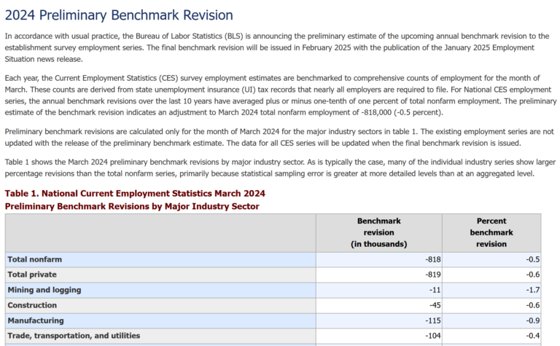Screen dimensions: 560x346
Task: Click the '2024 Preliminary Benchmark Revision' heading
Action: pyautogui.click(x=119, y=15)
